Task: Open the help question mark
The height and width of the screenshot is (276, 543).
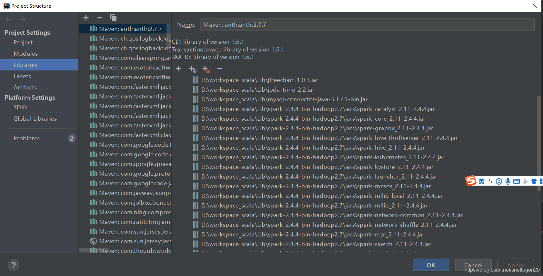Action: (14, 265)
